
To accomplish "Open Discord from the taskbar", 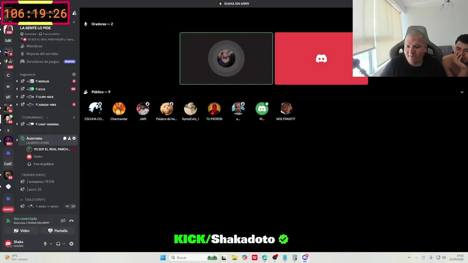I will (305, 258).
